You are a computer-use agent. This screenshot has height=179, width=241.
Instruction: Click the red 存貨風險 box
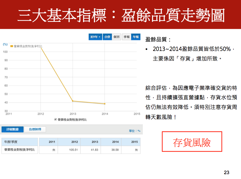click(x=192, y=142)
